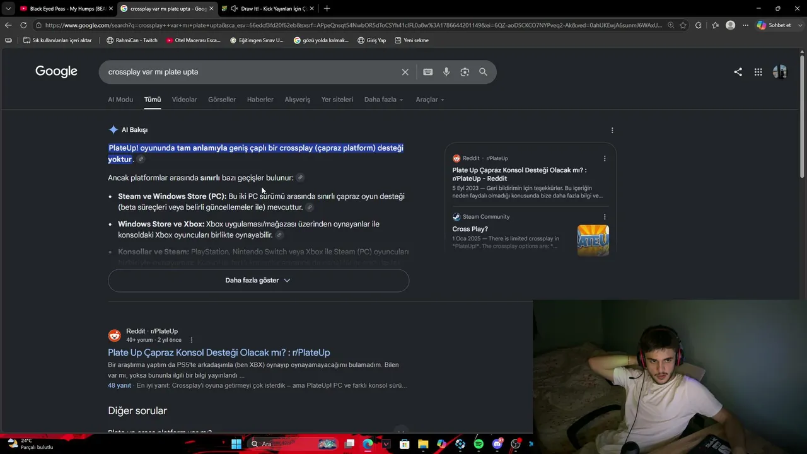Bookmark this page with the star icon
Screen dimensions: 807x454
tap(683, 25)
